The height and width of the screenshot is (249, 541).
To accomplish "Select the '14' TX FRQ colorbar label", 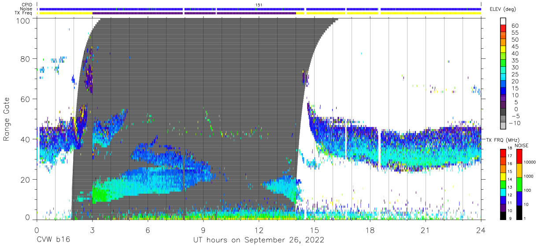I will coord(510,179).
